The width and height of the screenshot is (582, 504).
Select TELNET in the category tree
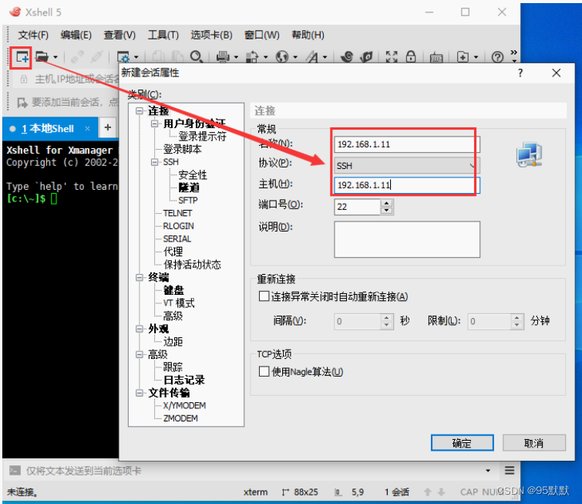177,213
